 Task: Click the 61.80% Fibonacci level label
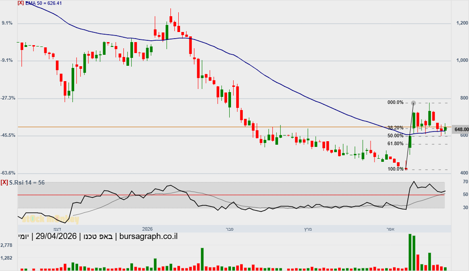click(395, 144)
